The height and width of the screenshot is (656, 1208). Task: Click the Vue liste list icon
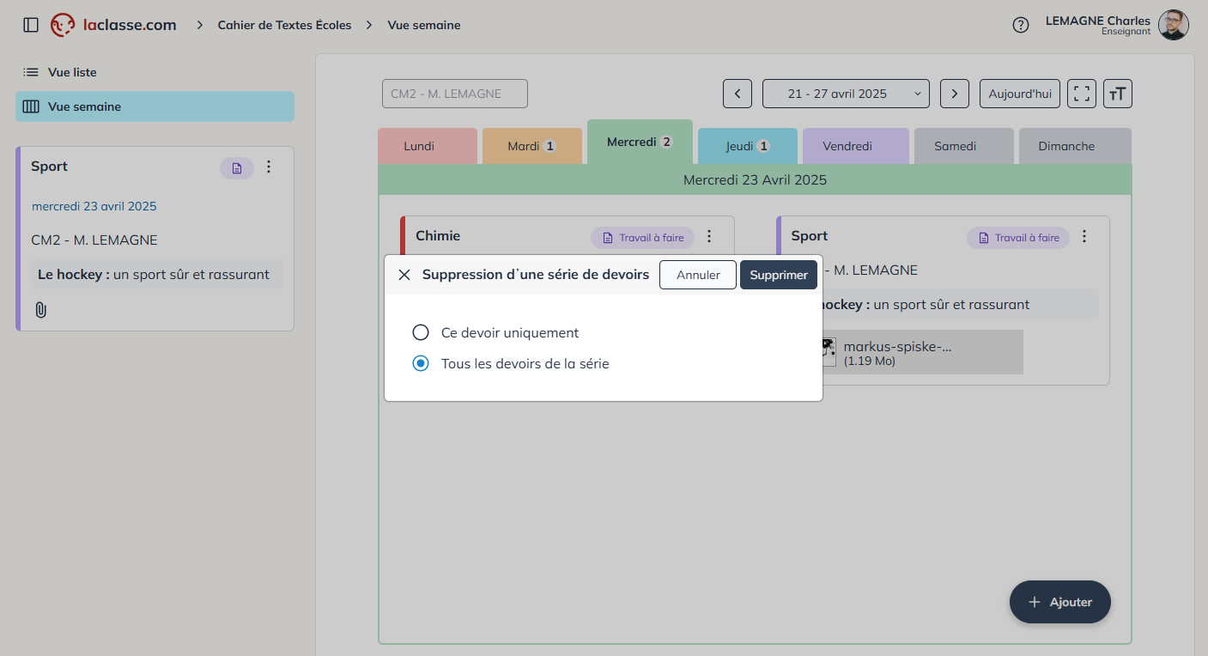tap(31, 72)
